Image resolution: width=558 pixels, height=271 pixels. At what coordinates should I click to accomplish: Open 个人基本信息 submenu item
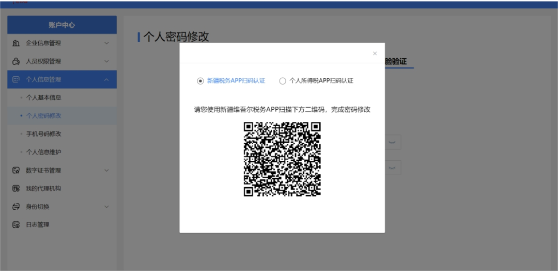(62, 97)
